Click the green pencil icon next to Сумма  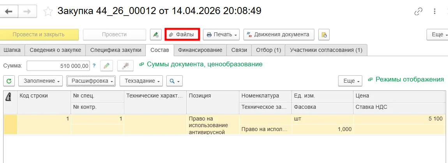click(x=106, y=66)
